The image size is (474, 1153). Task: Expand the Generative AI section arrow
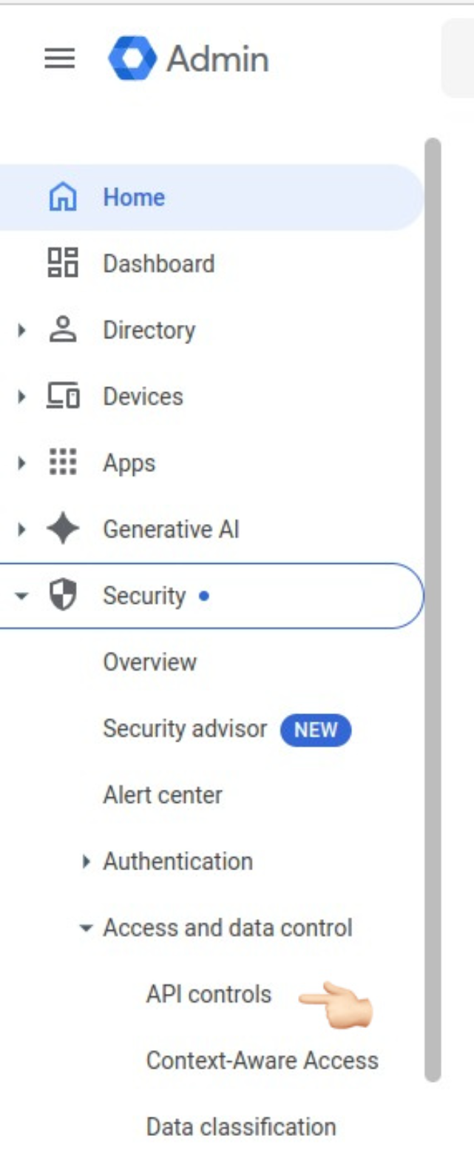(21, 530)
